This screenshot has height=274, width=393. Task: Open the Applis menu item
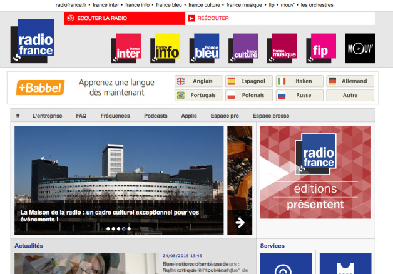pos(189,116)
